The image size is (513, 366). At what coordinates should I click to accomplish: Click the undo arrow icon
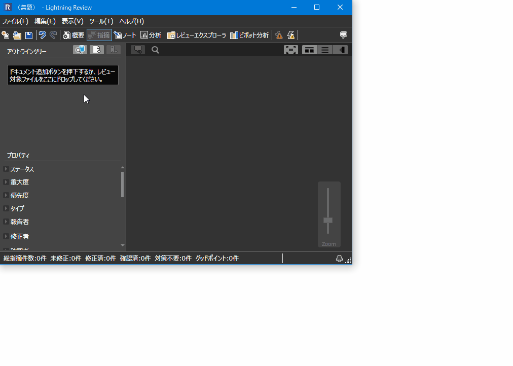[43, 35]
